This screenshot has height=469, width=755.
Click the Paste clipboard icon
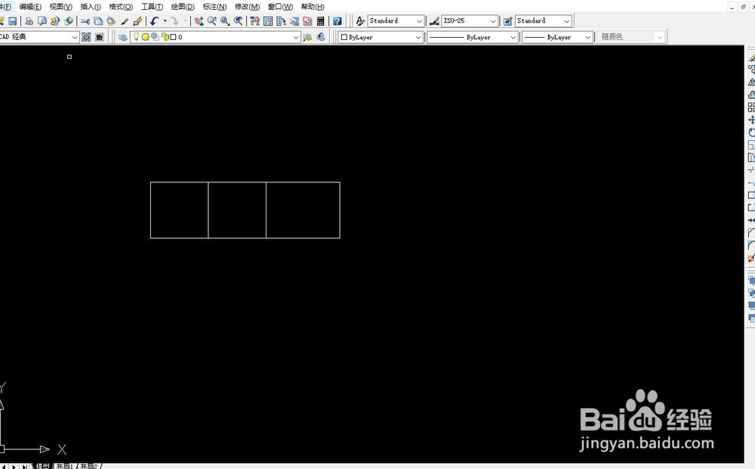[111, 21]
